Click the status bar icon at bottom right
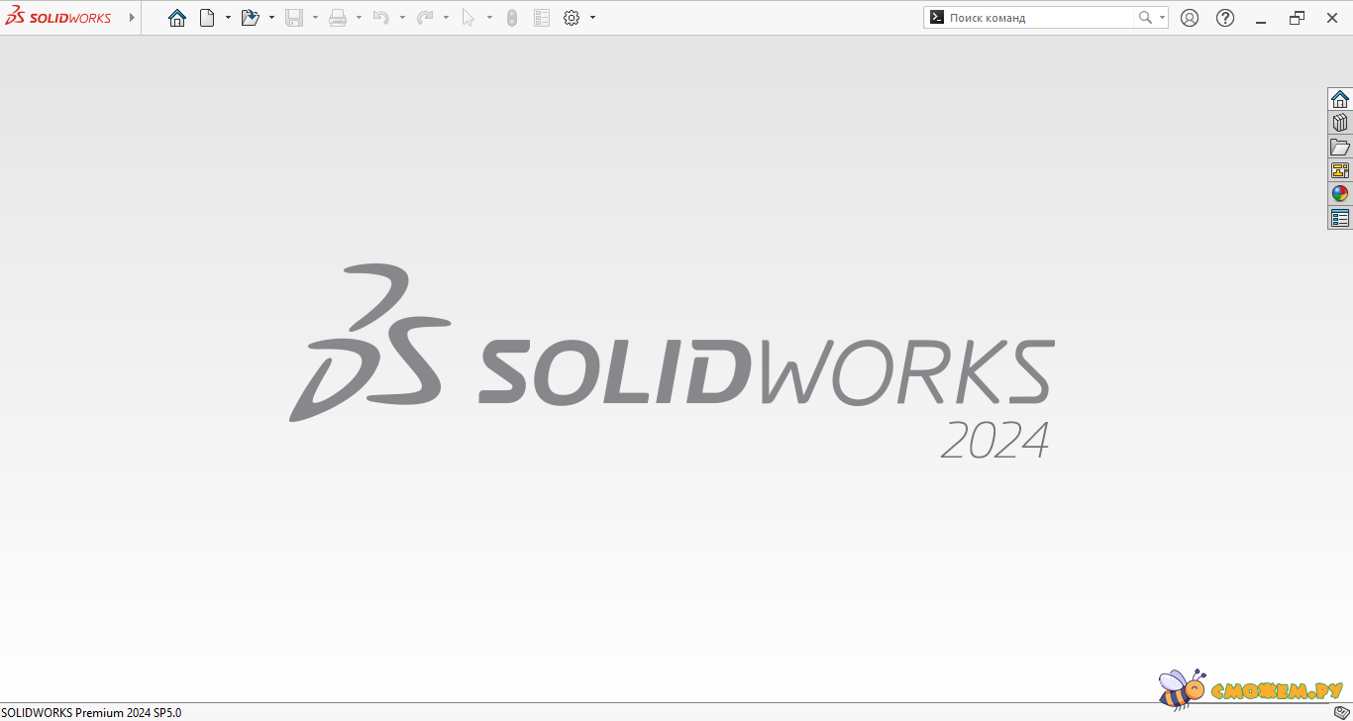 tap(1341, 713)
